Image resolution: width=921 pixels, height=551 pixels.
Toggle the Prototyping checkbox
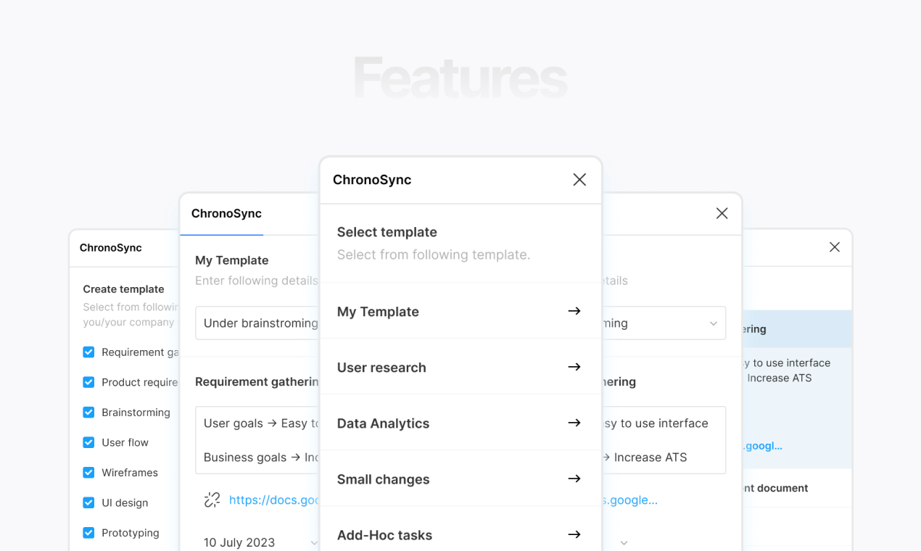pyautogui.click(x=88, y=533)
